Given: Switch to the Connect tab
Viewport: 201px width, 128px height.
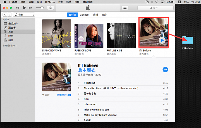Looking at the screenshot, I should point(85,15).
